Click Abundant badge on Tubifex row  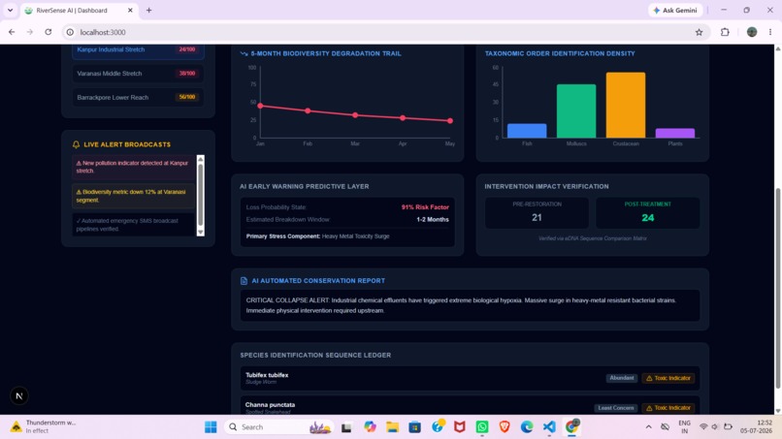tap(621, 378)
